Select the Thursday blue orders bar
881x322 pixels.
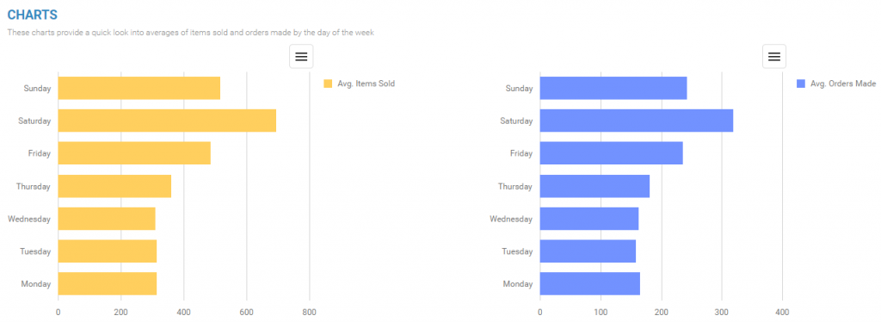coord(595,186)
